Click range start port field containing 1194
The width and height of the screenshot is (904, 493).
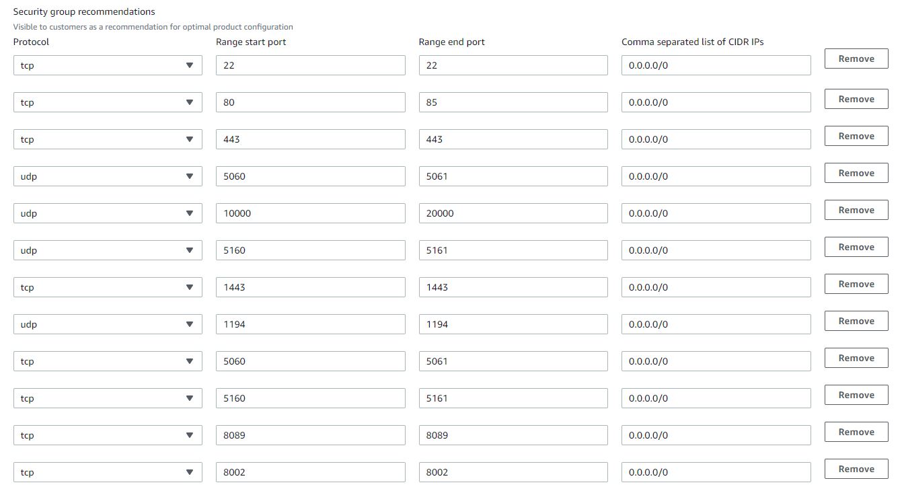310,324
